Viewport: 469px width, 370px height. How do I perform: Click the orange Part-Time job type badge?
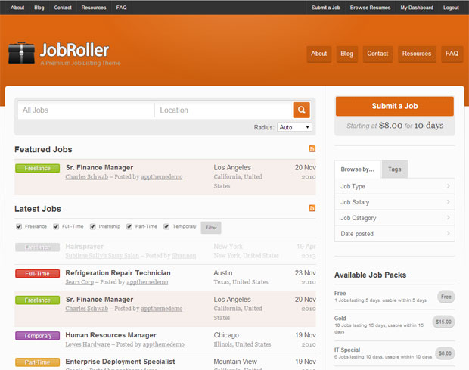click(37, 362)
